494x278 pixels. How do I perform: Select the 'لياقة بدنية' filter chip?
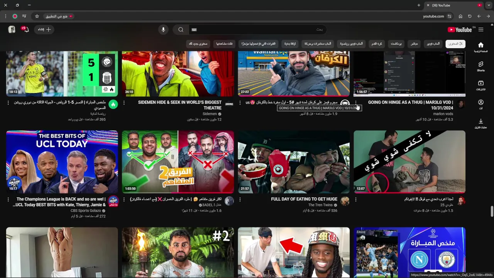pyautogui.click(x=290, y=44)
